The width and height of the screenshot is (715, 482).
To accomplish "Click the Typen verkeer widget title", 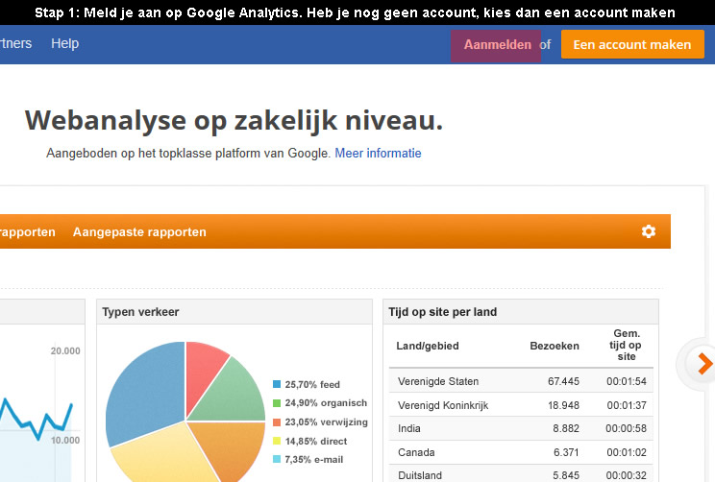I will 140,312.
